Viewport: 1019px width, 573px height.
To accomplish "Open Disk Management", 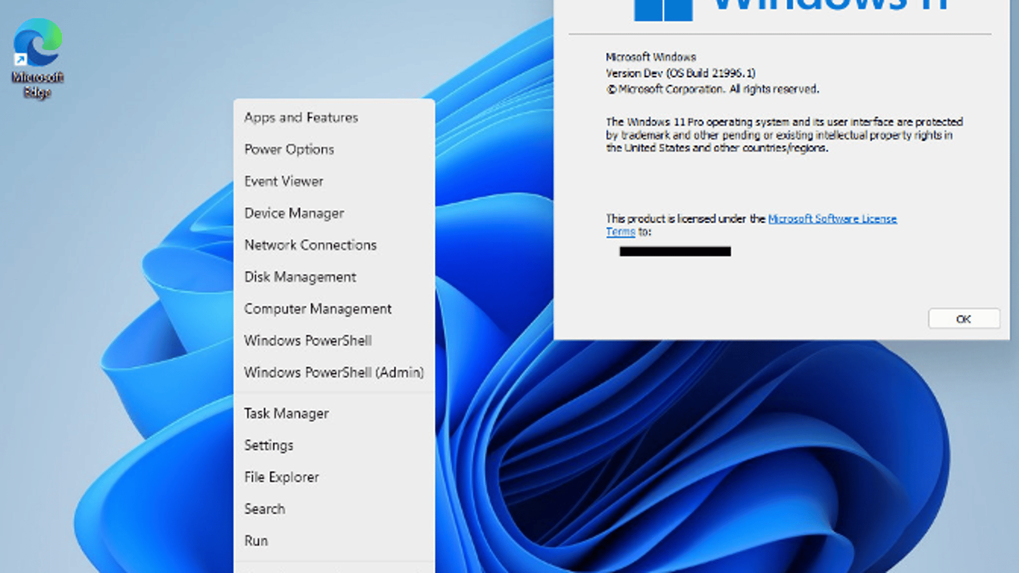I will click(300, 277).
